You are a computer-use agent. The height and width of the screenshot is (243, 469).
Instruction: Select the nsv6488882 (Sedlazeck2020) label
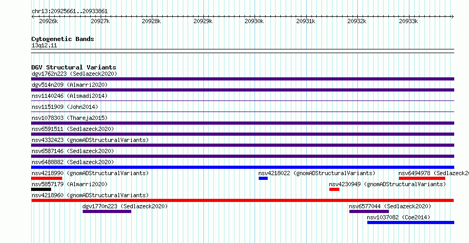click(73, 162)
